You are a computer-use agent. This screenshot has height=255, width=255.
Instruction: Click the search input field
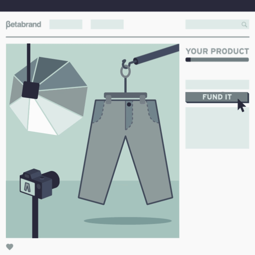[x=217, y=24]
